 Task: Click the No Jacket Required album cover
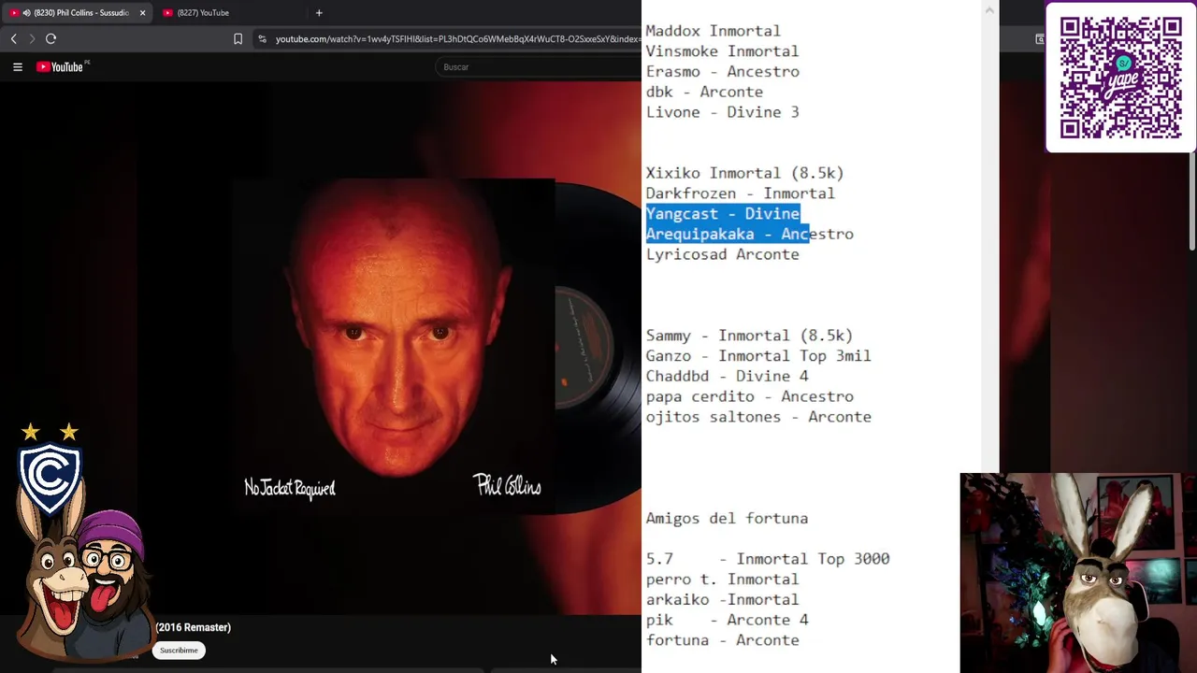(393, 346)
